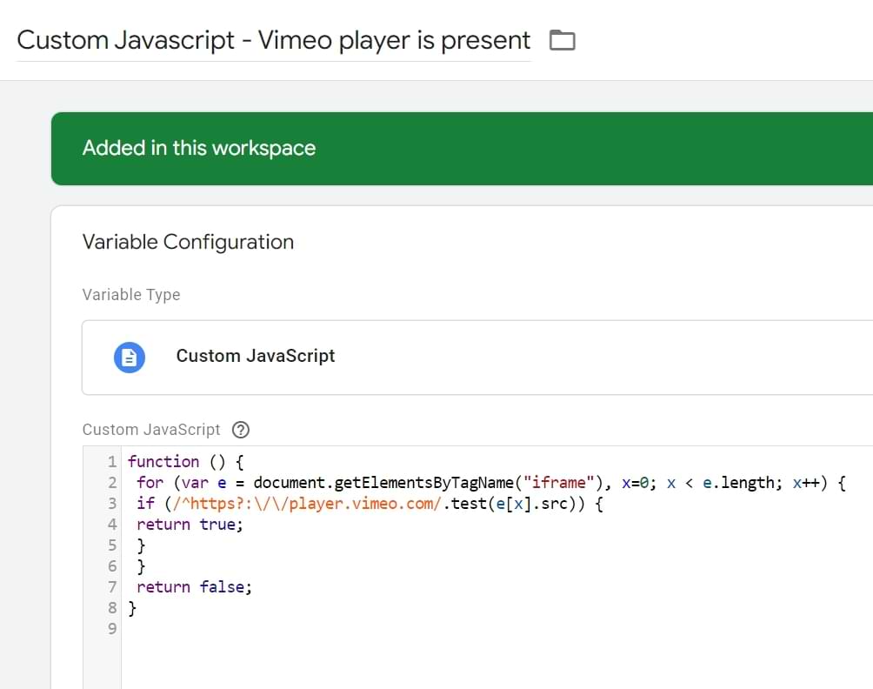The image size is (873, 689).
Task: Place cursor on the 'function' keyword
Action: 163,462
